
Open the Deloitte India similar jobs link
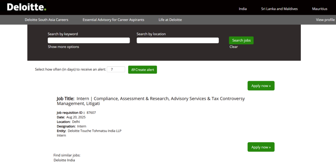click(x=64, y=160)
